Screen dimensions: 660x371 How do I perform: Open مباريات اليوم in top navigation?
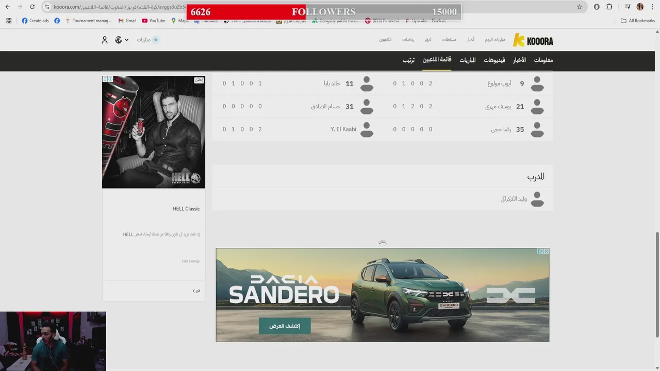(x=496, y=40)
